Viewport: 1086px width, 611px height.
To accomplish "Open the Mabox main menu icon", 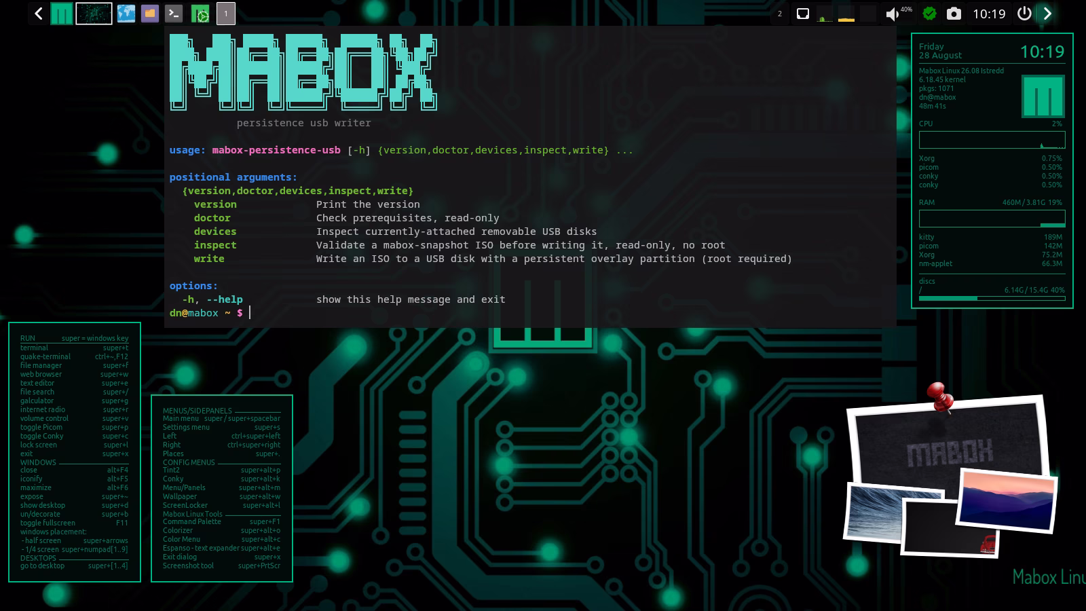I will pyautogui.click(x=61, y=14).
